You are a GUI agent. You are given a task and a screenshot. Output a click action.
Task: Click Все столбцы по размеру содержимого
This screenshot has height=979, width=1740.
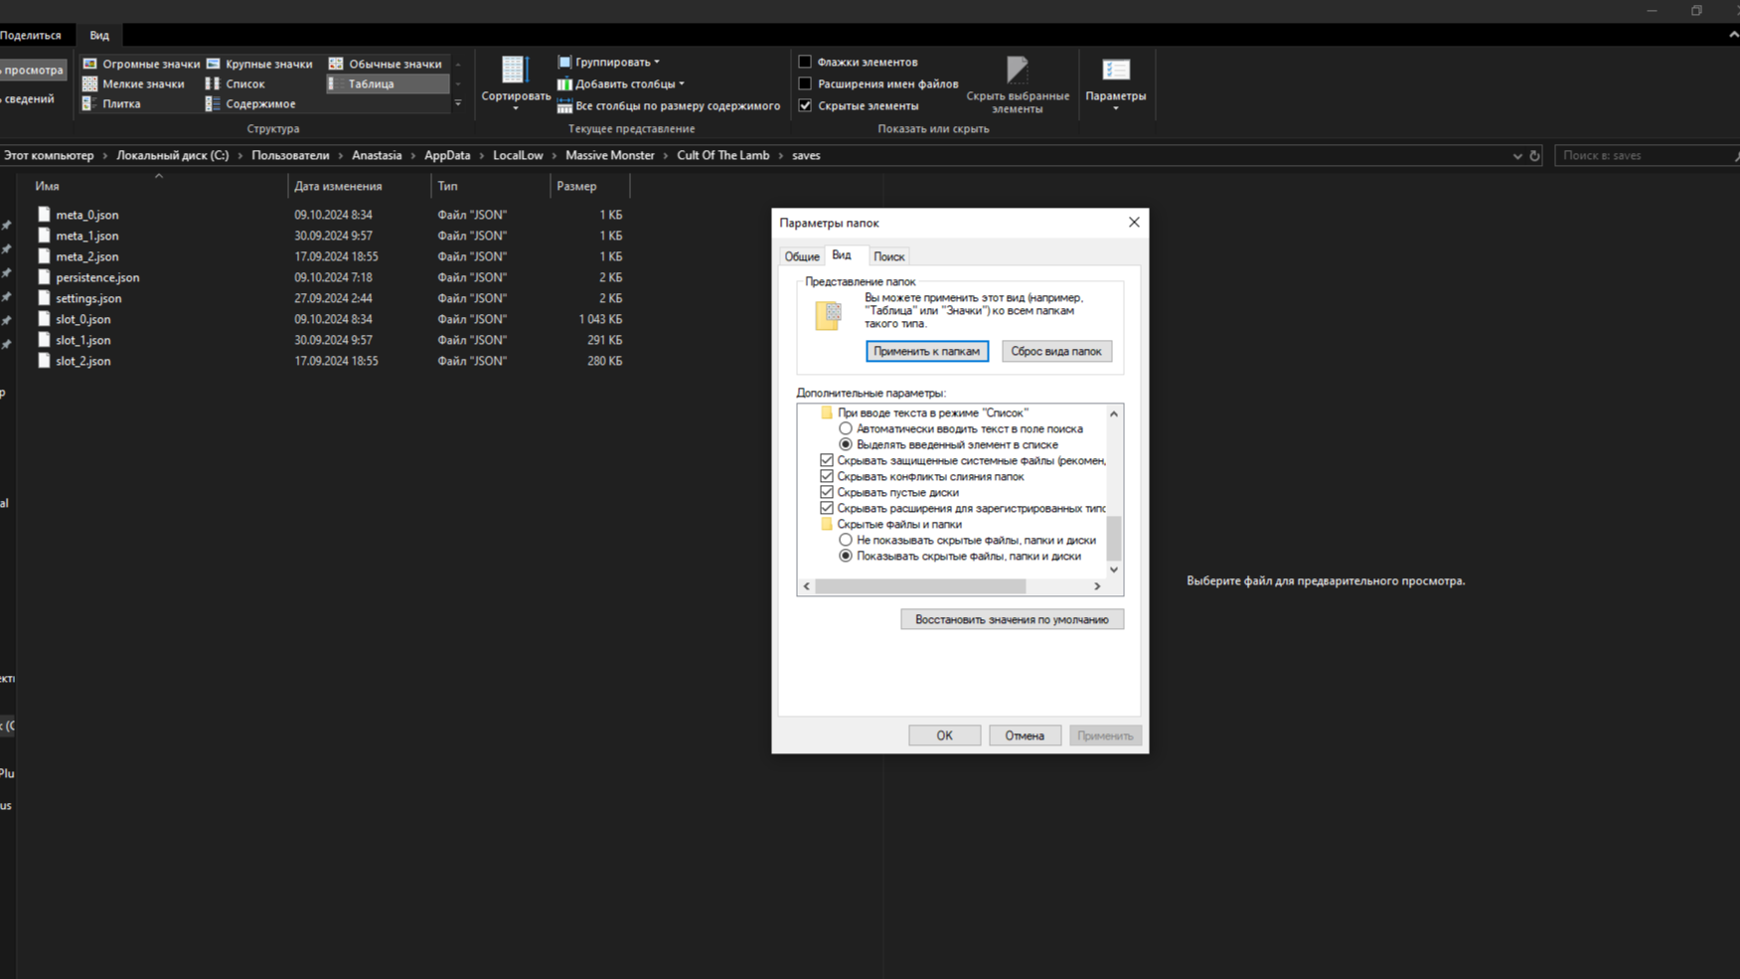coord(669,105)
